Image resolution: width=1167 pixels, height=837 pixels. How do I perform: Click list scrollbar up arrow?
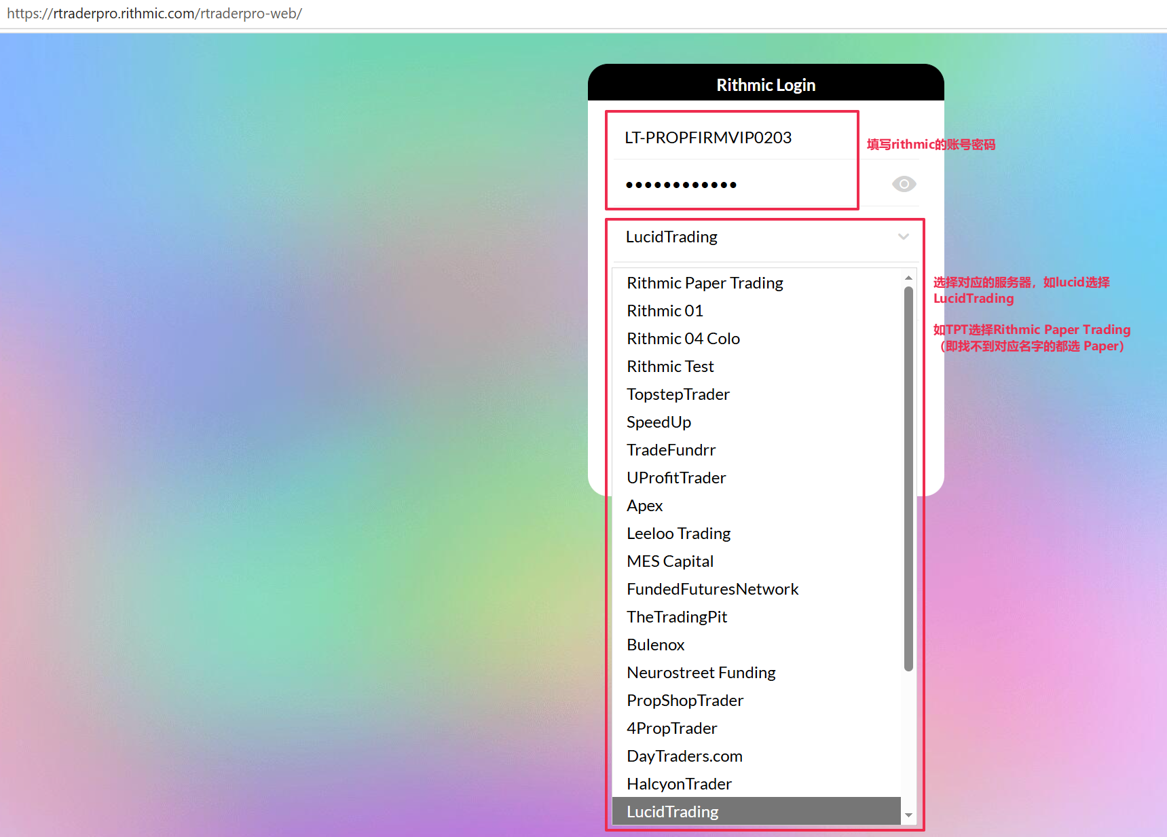tap(908, 278)
